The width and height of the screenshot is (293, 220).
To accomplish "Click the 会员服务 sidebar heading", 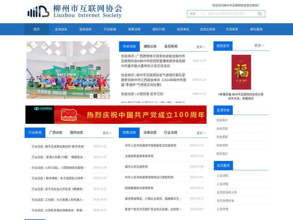I will coord(223,165).
